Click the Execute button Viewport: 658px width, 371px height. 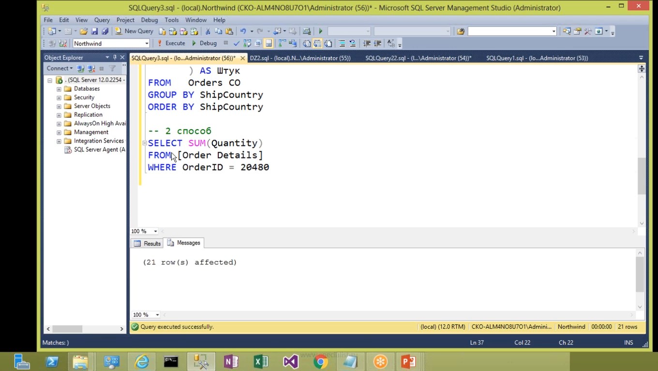pos(171,43)
